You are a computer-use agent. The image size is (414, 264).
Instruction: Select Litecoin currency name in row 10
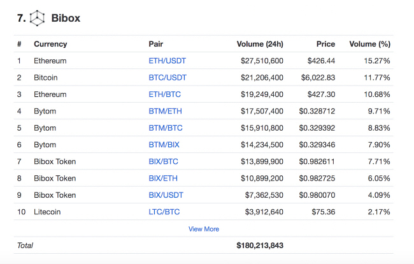[x=47, y=212]
